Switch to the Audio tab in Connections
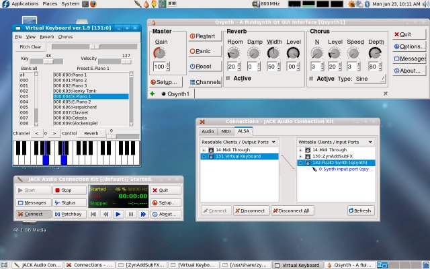 click(x=208, y=131)
